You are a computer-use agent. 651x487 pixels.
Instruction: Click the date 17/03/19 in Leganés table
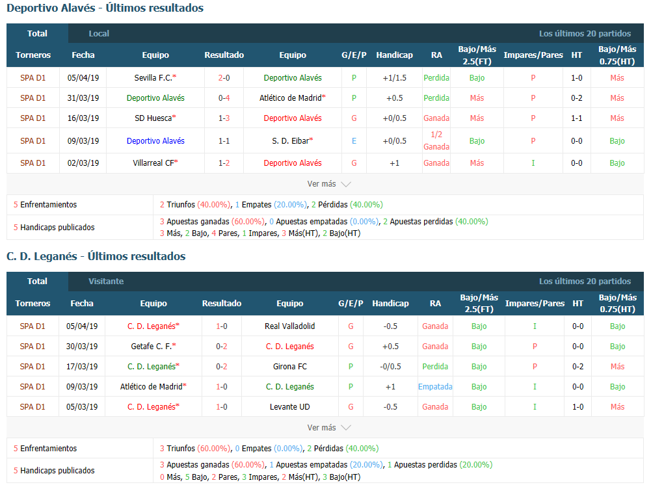pos(82,367)
